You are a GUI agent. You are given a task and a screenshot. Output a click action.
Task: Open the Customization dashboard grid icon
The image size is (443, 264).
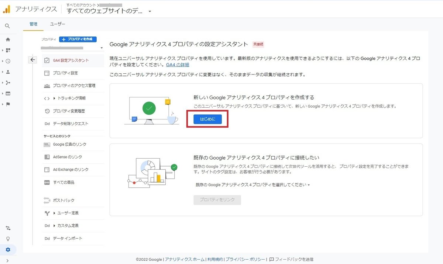(x=8, y=50)
